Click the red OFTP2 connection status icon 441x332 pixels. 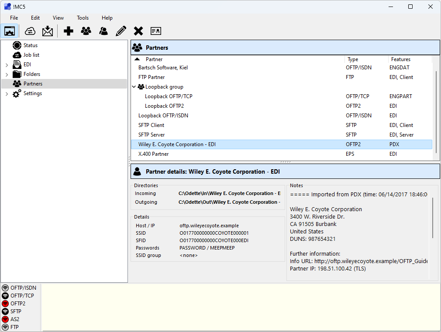(x=5, y=304)
